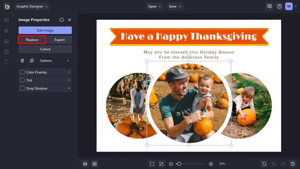The height and width of the screenshot is (169, 300).
Task: Click the zoom slider handle
Action: (x=179, y=164)
